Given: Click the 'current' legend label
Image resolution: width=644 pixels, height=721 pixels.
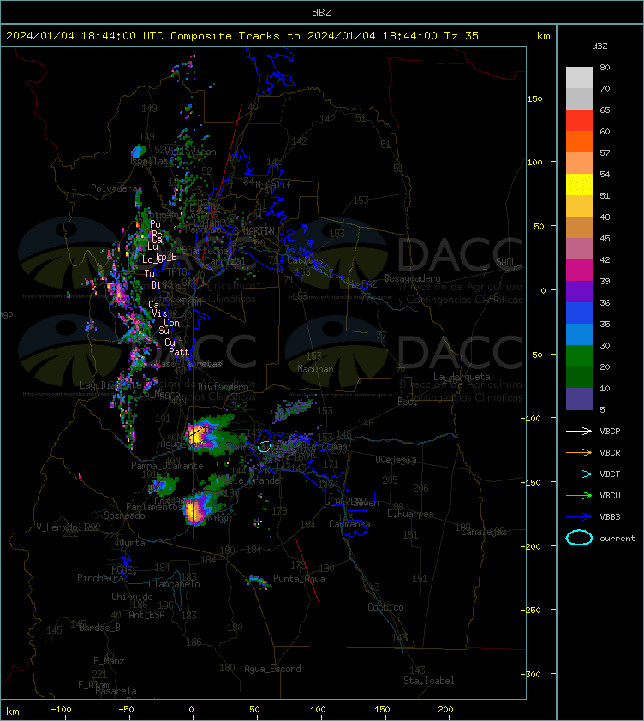Looking at the screenshot, I should 617,538.
